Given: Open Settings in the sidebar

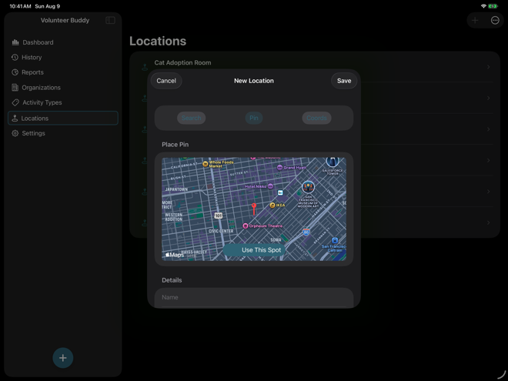Looking at the screenshot, I should click(63, 133).
